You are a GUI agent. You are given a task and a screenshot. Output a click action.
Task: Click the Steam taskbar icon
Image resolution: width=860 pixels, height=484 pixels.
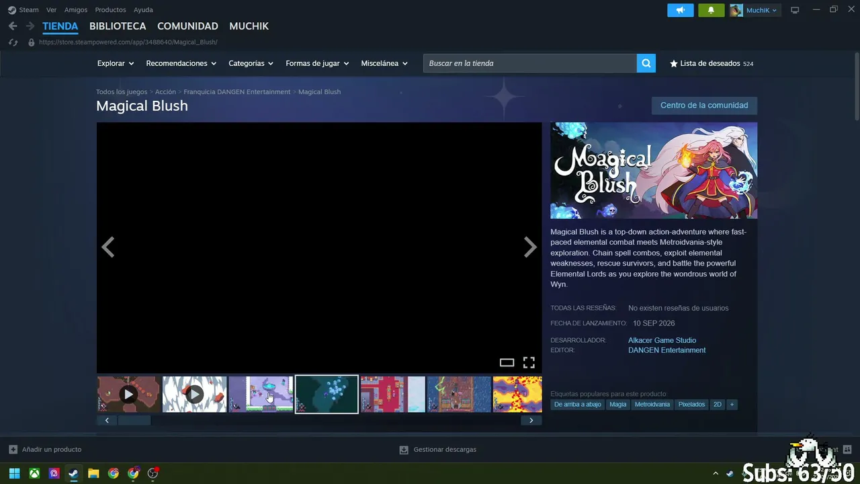tap(73, 473)
